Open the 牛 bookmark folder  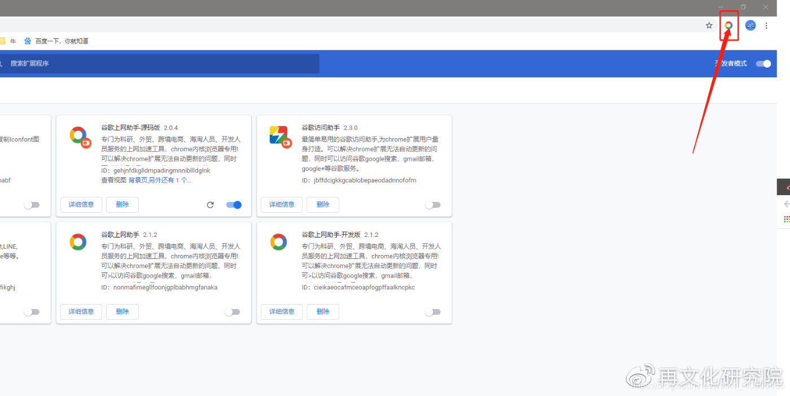click(x=8, y=41)
